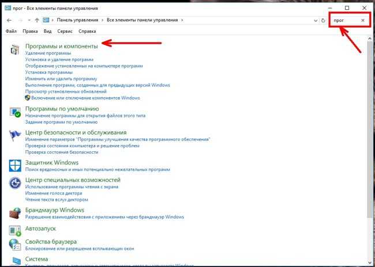
Task: Open Защитник Windows heading
Action: click(52, 163)
